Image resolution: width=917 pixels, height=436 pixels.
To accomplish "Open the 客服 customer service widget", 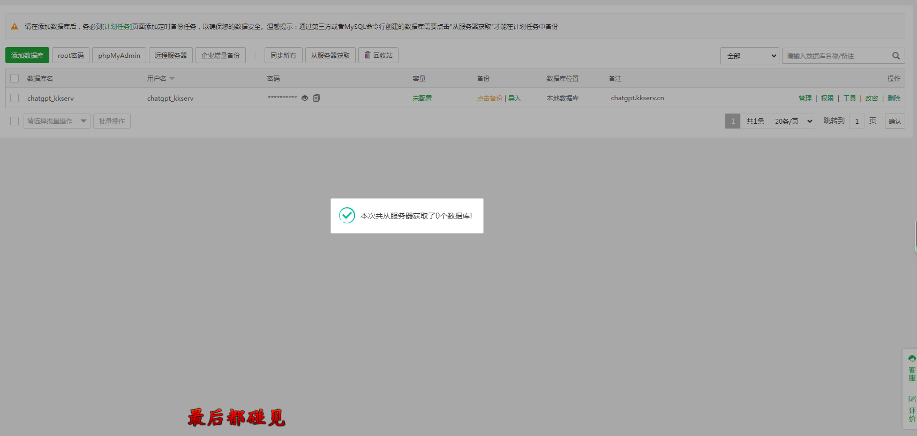I will point(912,367).
